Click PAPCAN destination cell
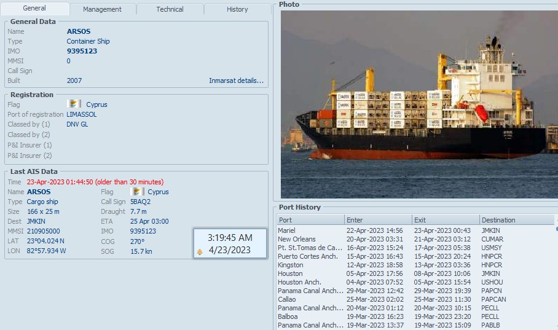This screenshot has height=330, width=558. click(x=493, y=299)
